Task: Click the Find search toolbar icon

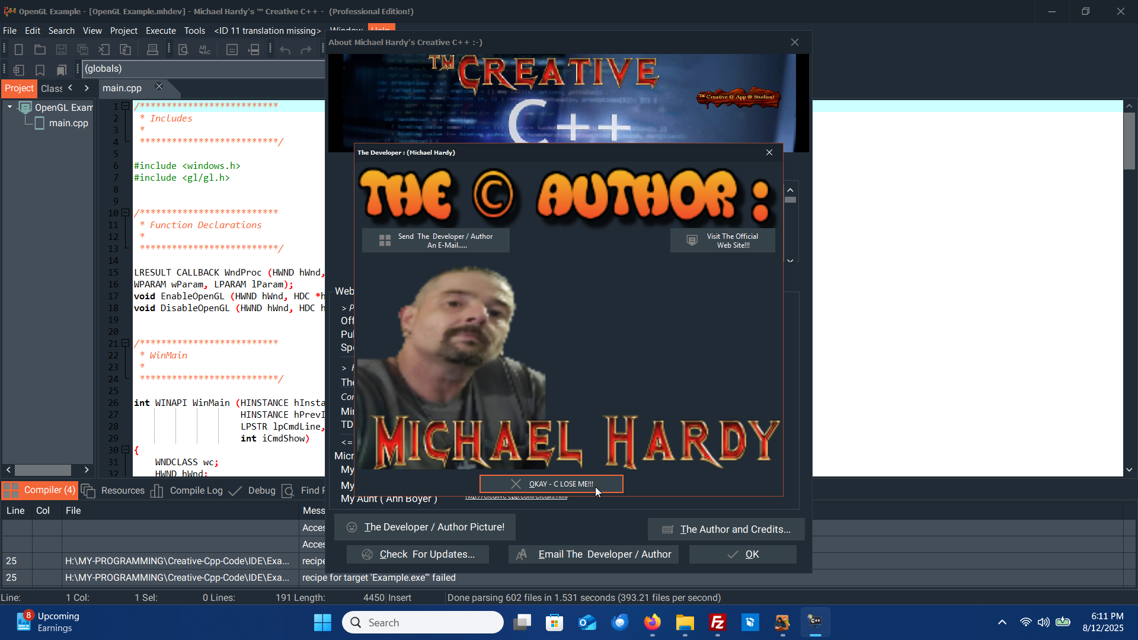Action: tap(183, 50)
